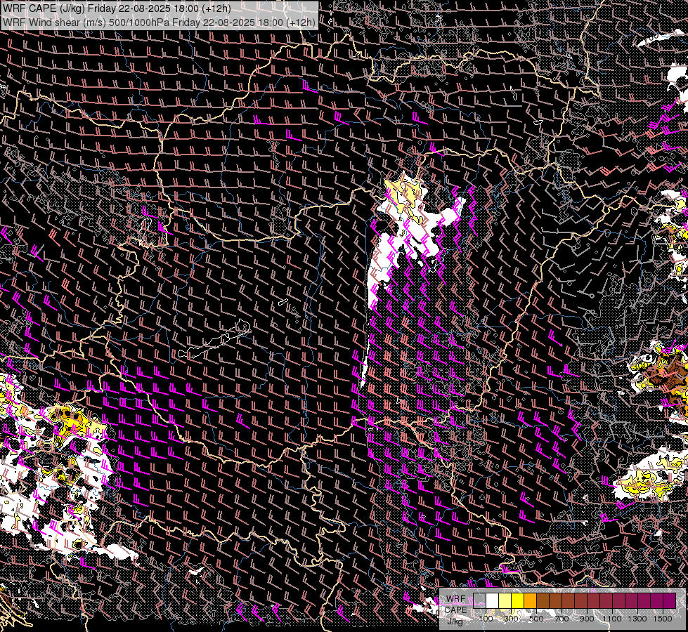Select the final purple 1500 legend swatch
This screenshot has width=688, height=632.
point(670,601)
